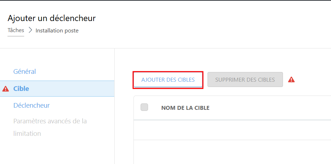Click the word limitation under Paramètres avancés
The image size is (331, 164).
[x=27, y=134]
